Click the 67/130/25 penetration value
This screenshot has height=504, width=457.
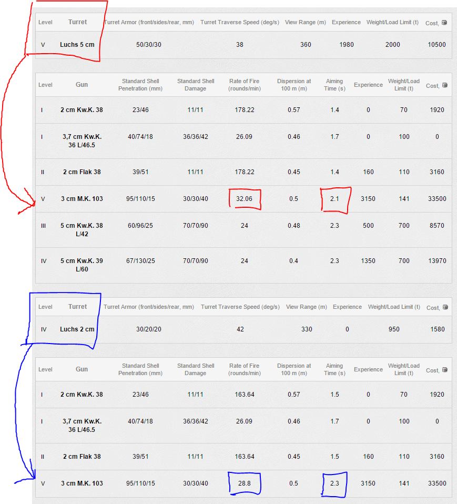[140, 261]
